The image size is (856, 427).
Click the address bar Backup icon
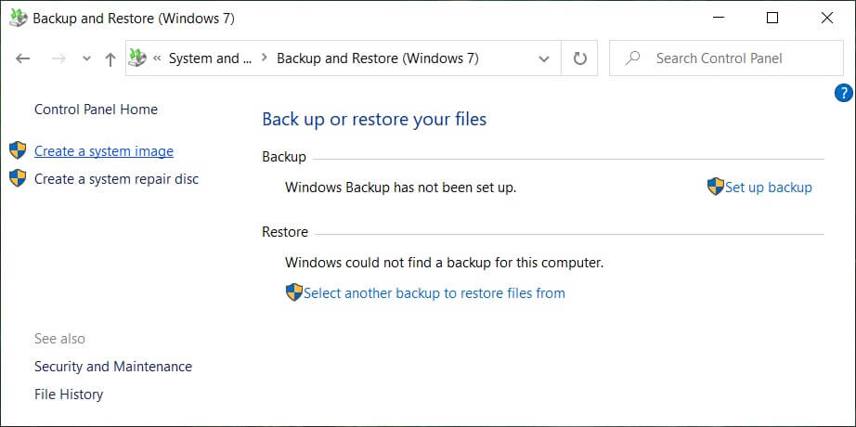[138, 58]
